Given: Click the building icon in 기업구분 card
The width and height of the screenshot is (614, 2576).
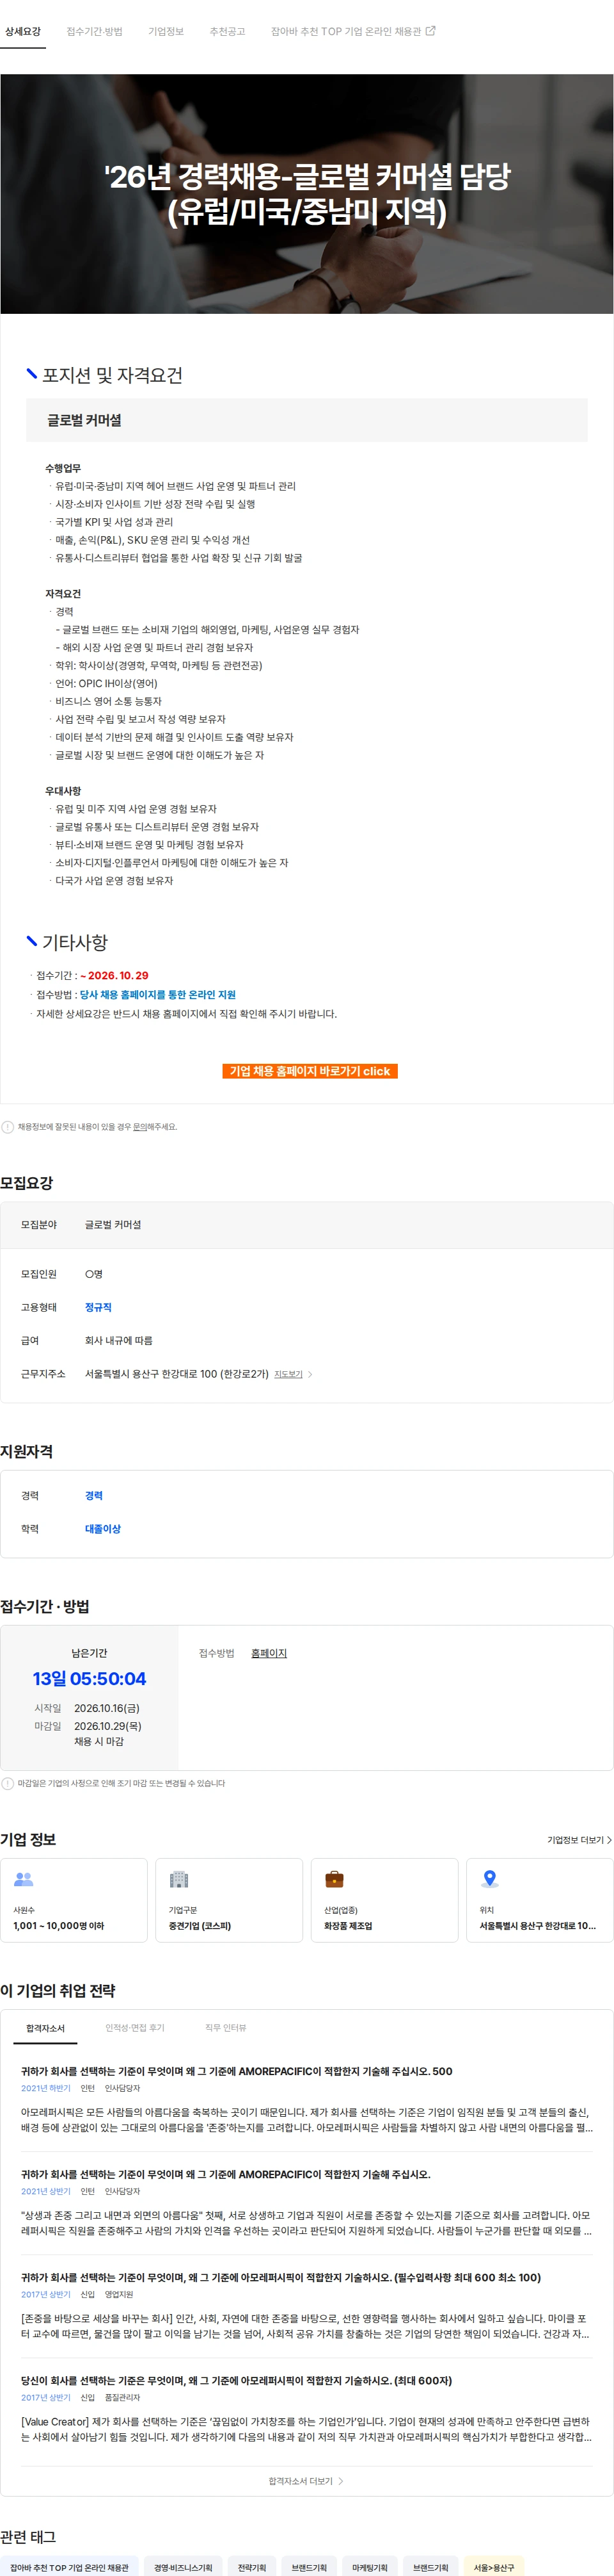Looking at the screenshot, I should [x=178, y=1879].
